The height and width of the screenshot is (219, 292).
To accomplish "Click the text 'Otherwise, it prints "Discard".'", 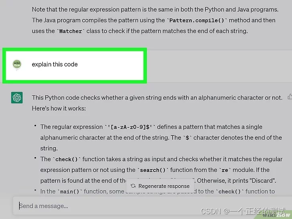I will (x=237, y=180).
